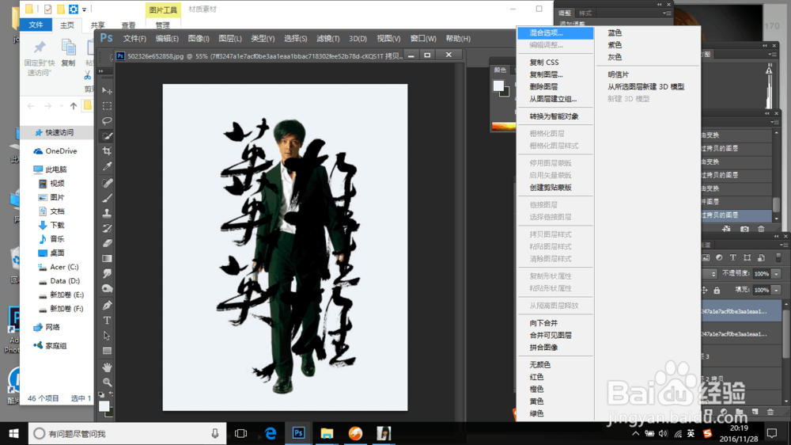
Task: Open the opacity 100% dropdown arrow
Action: coord(777,274)
